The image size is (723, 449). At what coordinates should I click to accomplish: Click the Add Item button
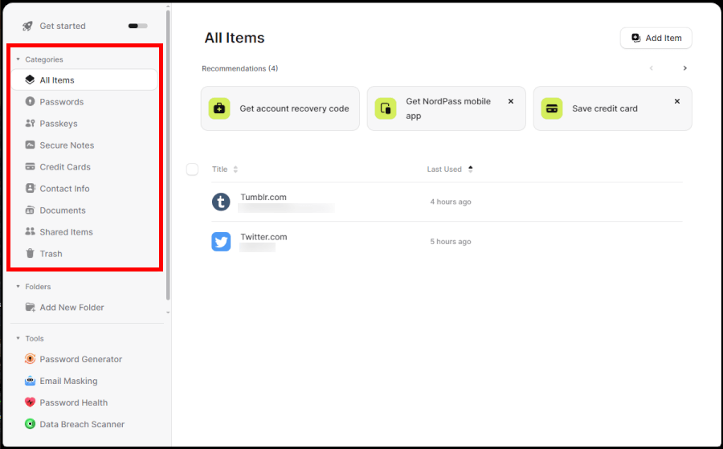coord(656,38)
